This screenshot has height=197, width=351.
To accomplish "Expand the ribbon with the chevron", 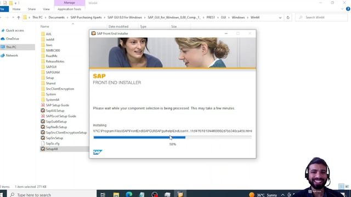I will coord(342,9).
